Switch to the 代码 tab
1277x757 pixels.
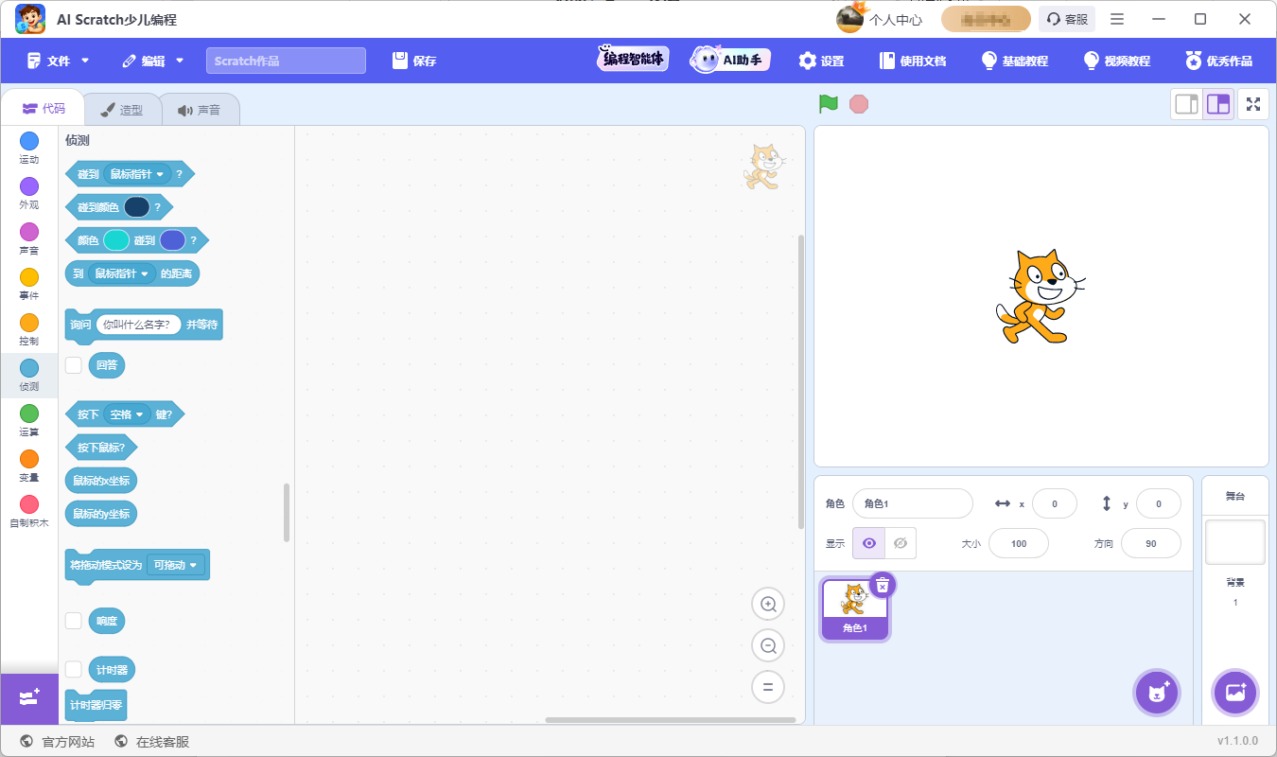44,109
